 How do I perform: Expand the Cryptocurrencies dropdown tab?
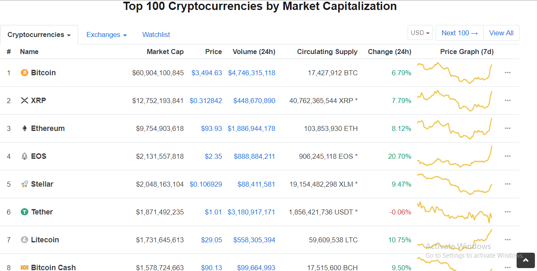(x=39, y=35)
